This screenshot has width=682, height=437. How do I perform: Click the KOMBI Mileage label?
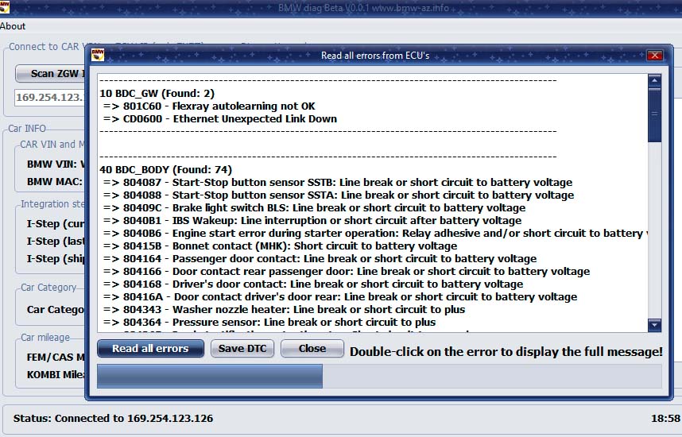pos(56,375)
